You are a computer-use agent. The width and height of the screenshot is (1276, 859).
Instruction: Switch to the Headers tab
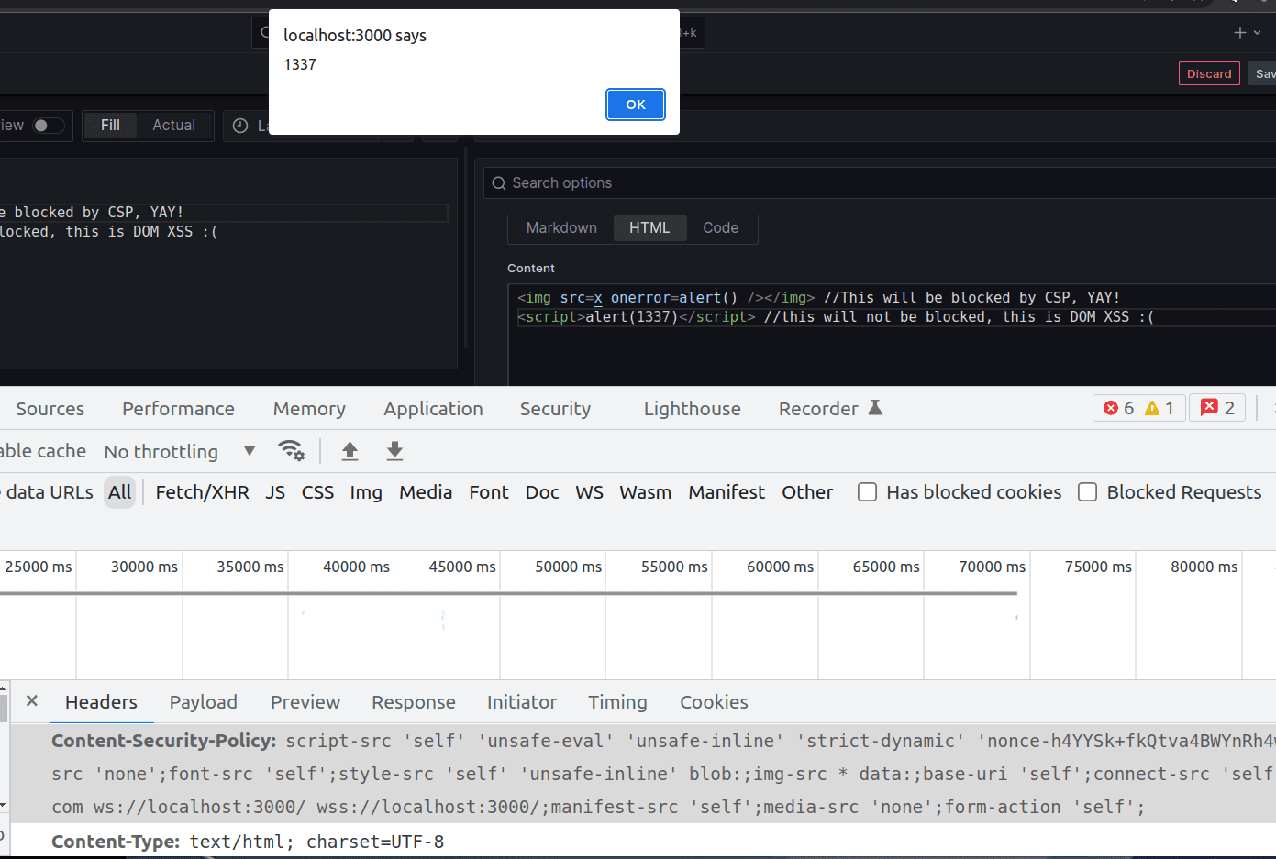101,702
